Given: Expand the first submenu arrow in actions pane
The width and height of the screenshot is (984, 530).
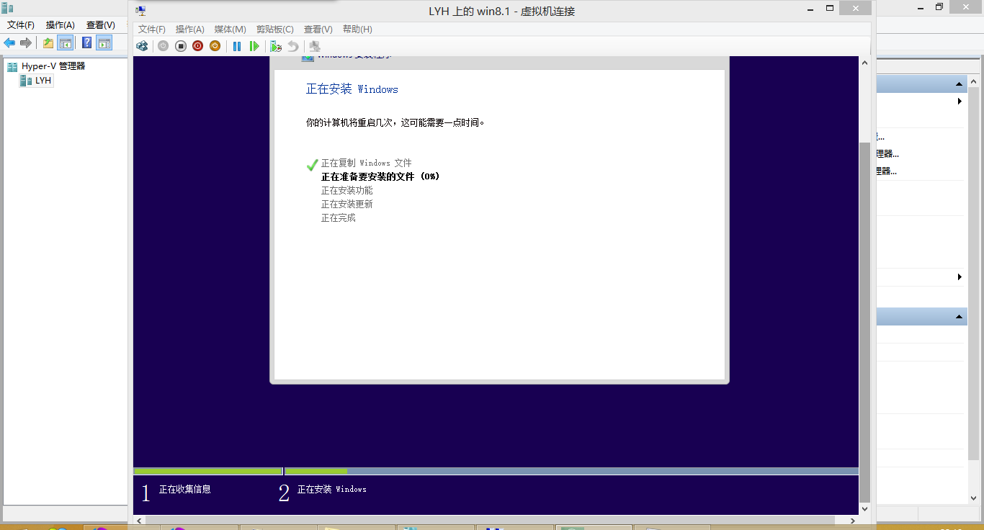Looking at the screenshot, I should tap(960, 102).
